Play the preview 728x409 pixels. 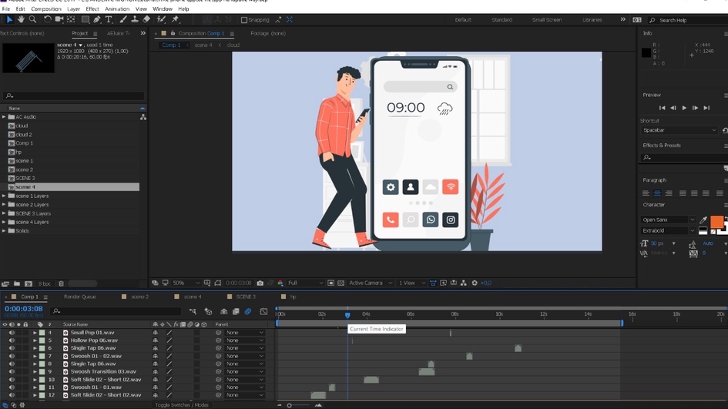(684, 108)
